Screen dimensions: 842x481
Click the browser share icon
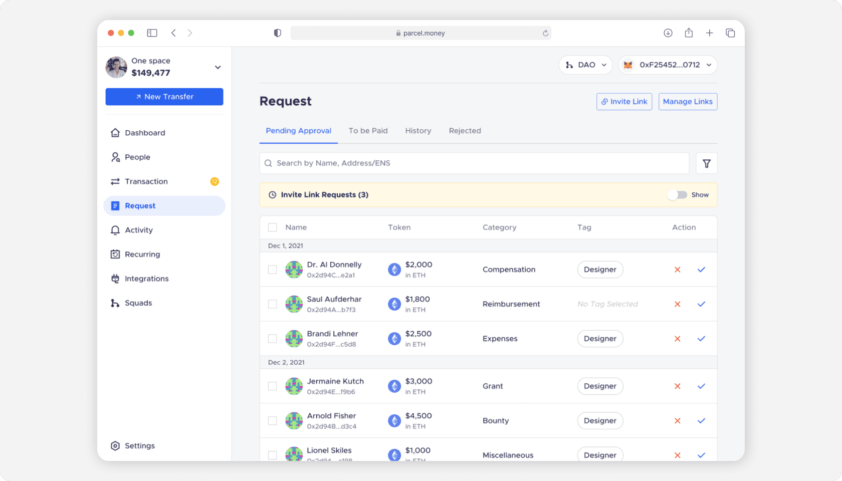(x=689, y=33)
